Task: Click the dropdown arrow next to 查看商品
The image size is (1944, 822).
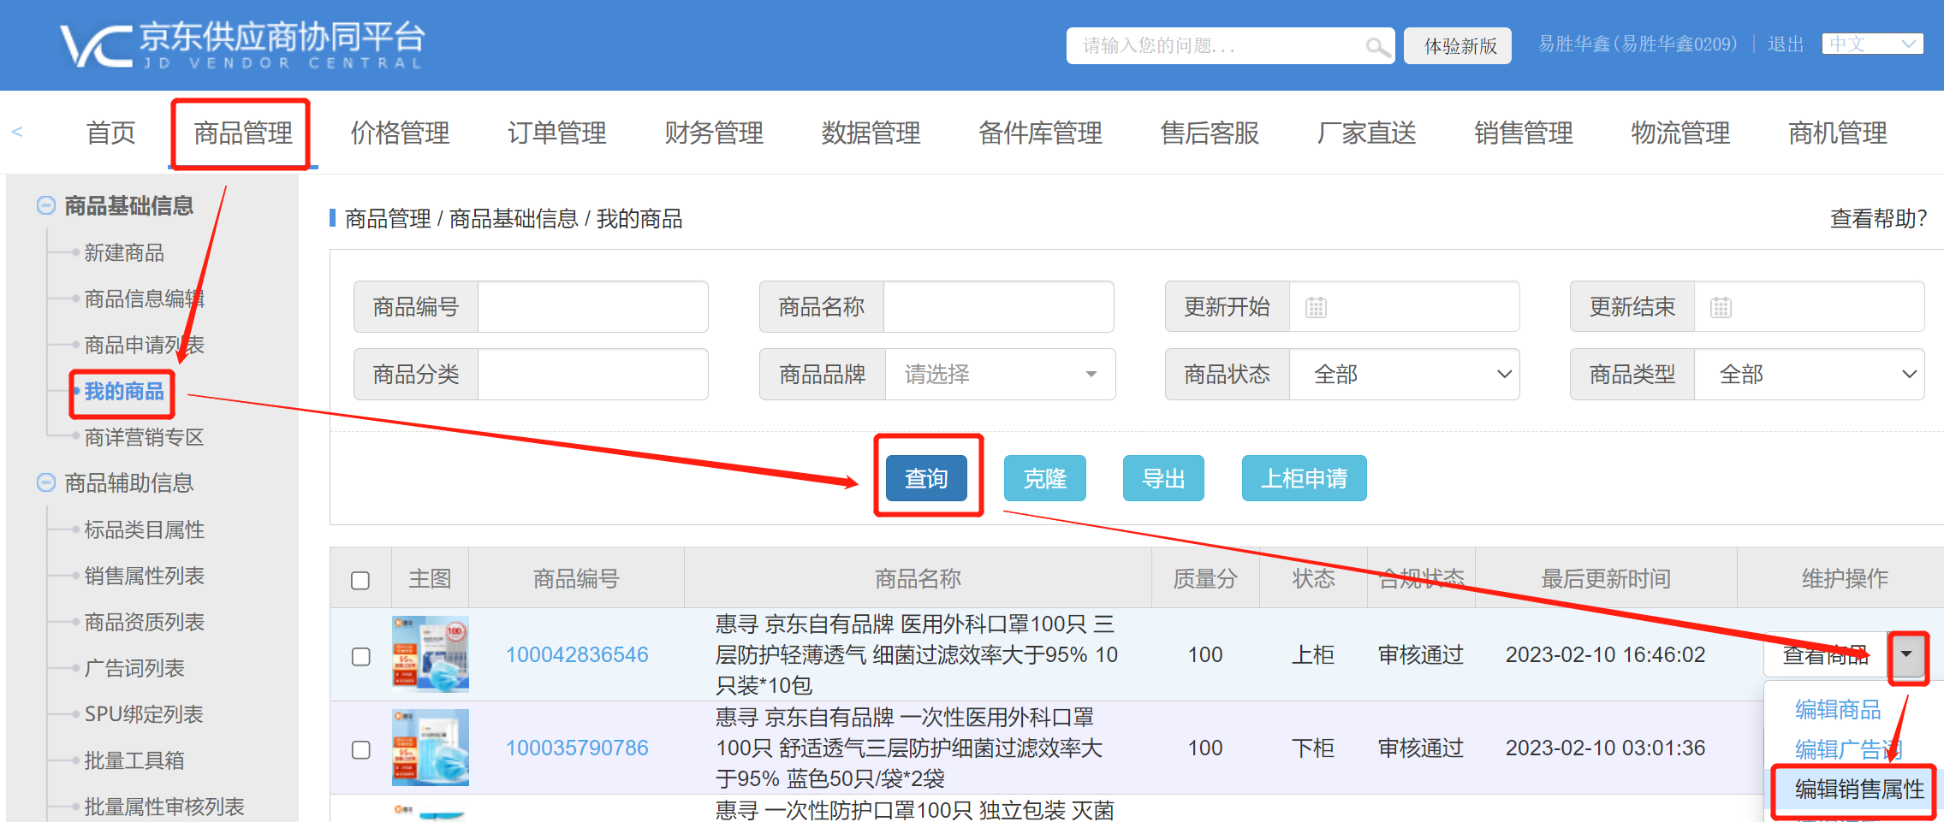Action: point(1906,654)
